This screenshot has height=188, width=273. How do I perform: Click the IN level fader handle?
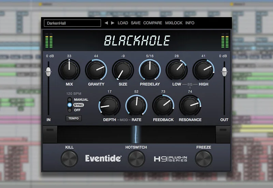(x=48, y=72)
